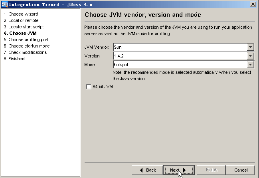Go back to the previous wizard step
The image size is (259, 178).
pos(147,170)
